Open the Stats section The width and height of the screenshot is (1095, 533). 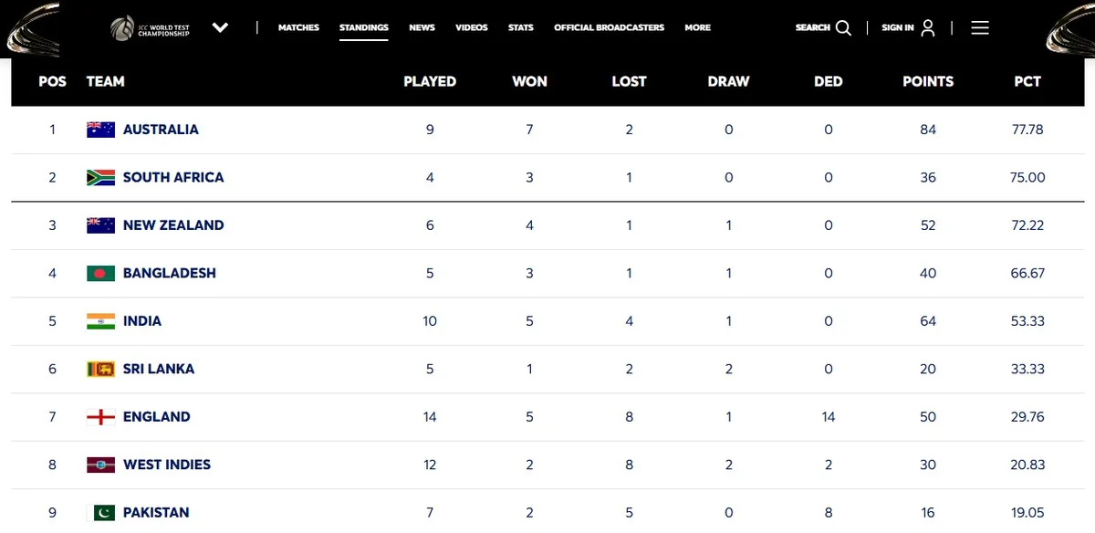point(521,28)
